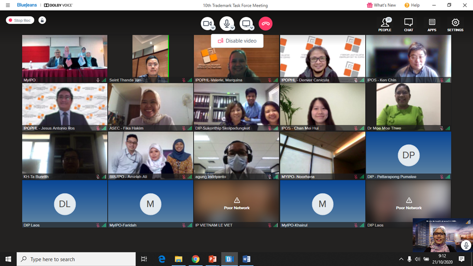Open the Windows notification center icon
Screen dimensions: 473x266
[461, 259]
